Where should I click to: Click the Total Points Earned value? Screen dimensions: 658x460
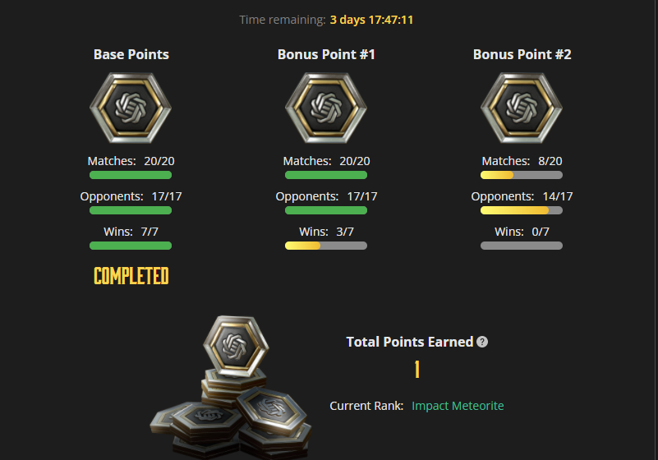click(x=417, y=370)
